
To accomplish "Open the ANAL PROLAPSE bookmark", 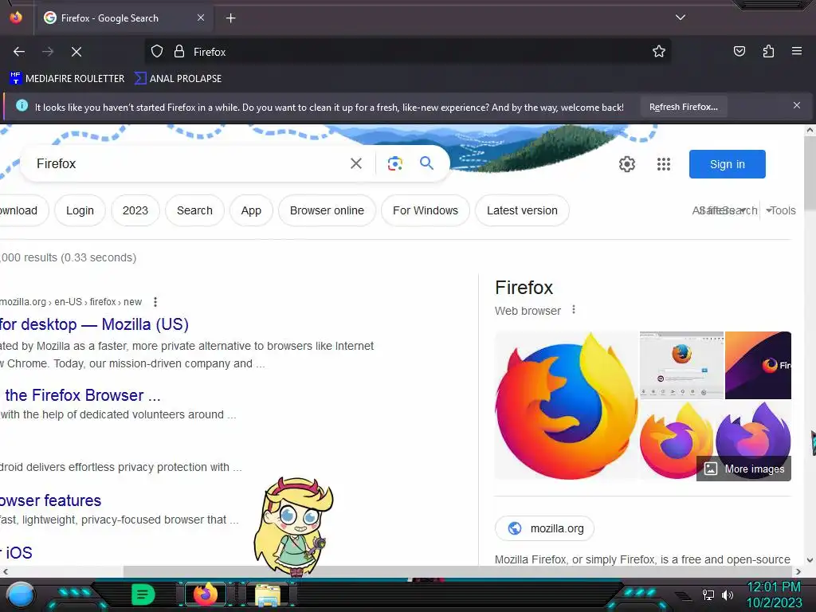I will 178,79.
